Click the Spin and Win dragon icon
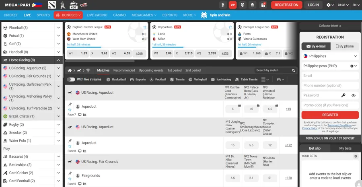This screenshot has height=187, width=362. [x=204, y=15]
